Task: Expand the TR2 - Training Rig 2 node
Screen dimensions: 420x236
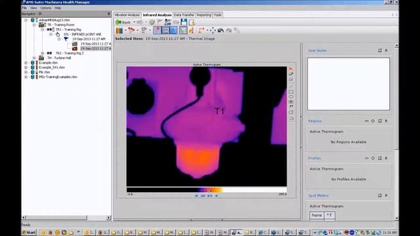Action: tap(42, 53)
